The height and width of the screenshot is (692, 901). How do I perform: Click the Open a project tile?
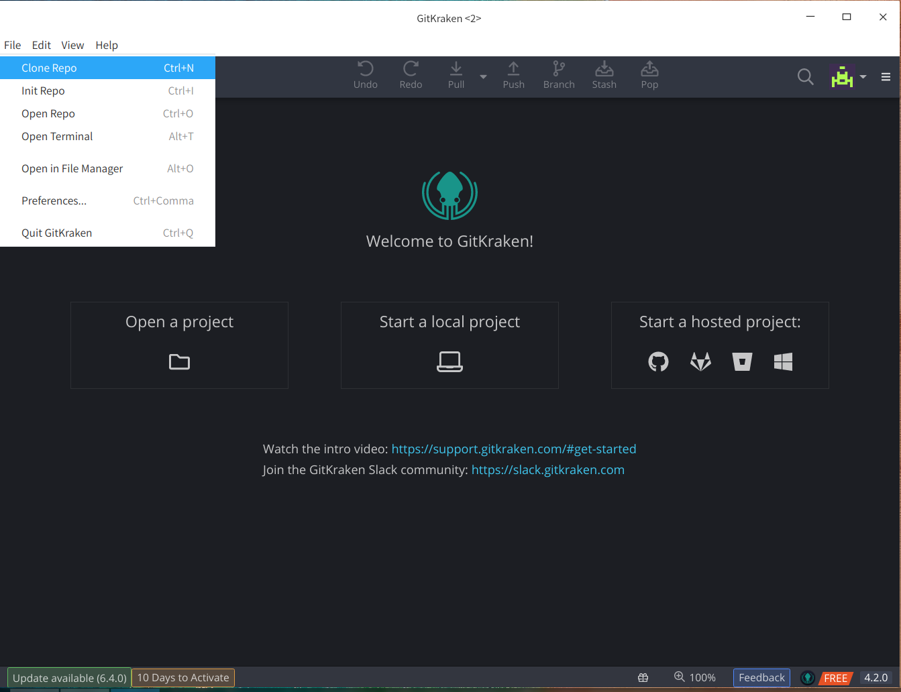pos(179,345)
